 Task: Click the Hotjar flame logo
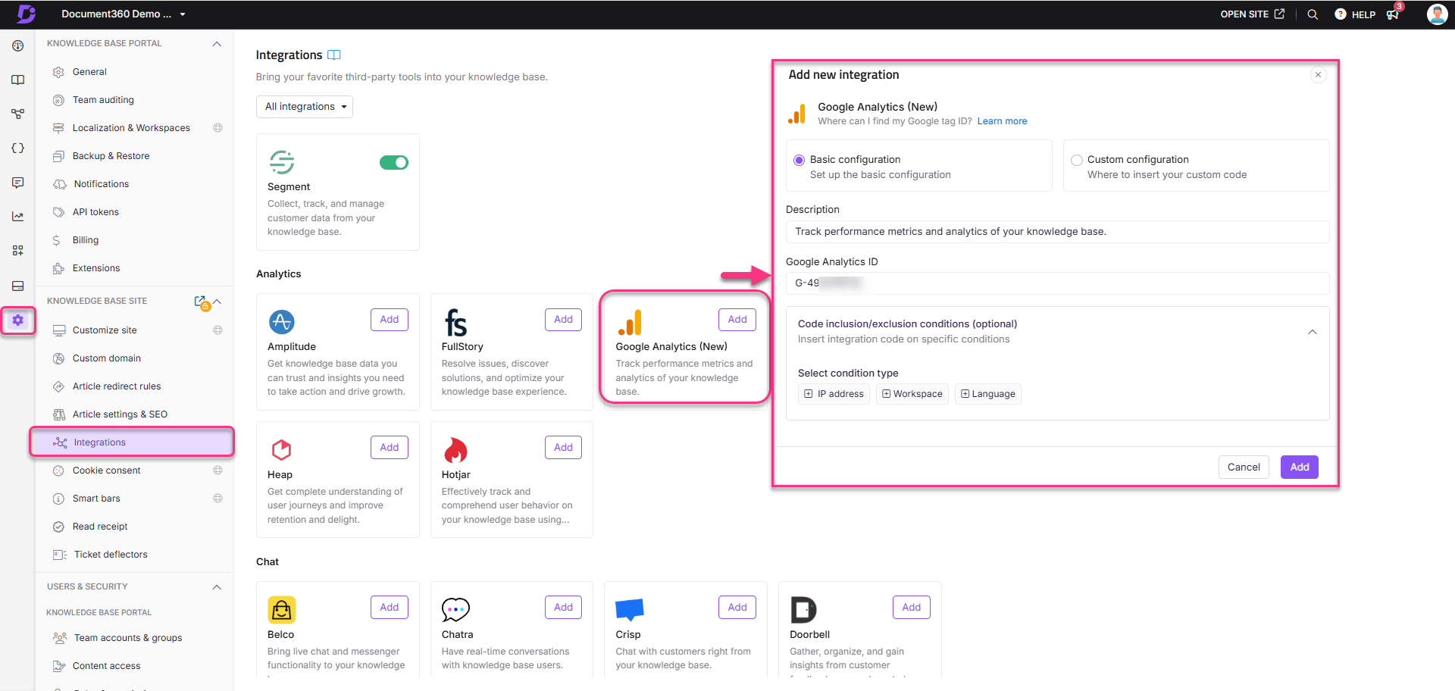click(455, 450)
